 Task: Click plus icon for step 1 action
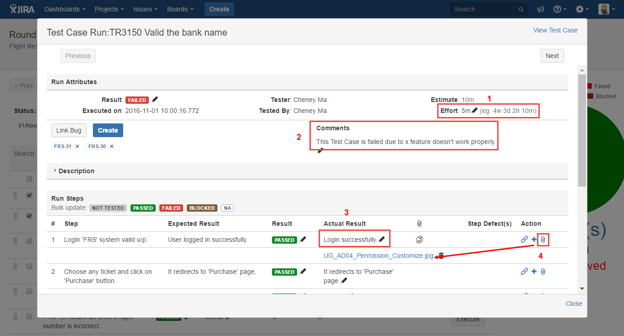click(534, 239)
